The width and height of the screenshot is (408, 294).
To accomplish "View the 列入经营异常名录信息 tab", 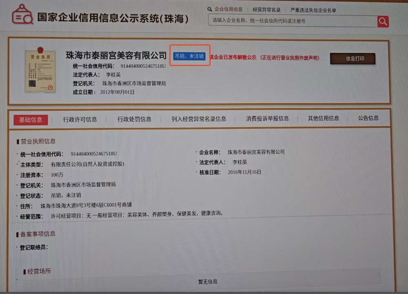I will click(x=199, y=119).
